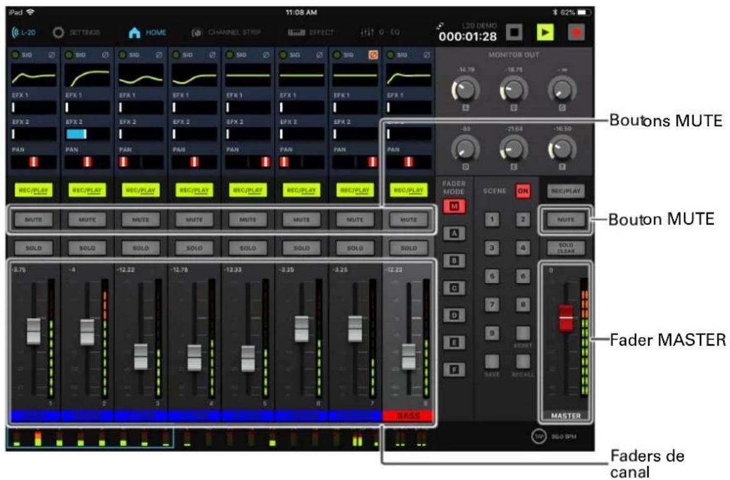Select fader mode M
The width and height of the screenshot is (730, 480).
point(454,206)
